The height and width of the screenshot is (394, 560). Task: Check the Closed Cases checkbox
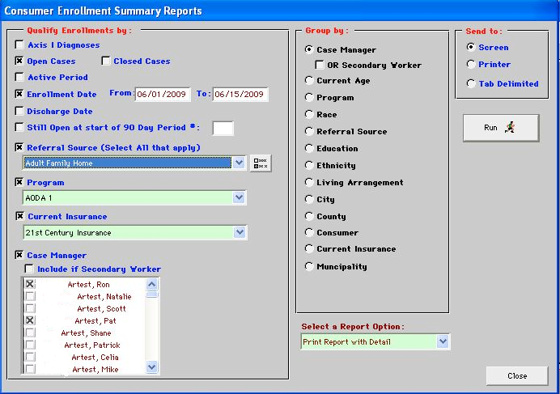106,61
